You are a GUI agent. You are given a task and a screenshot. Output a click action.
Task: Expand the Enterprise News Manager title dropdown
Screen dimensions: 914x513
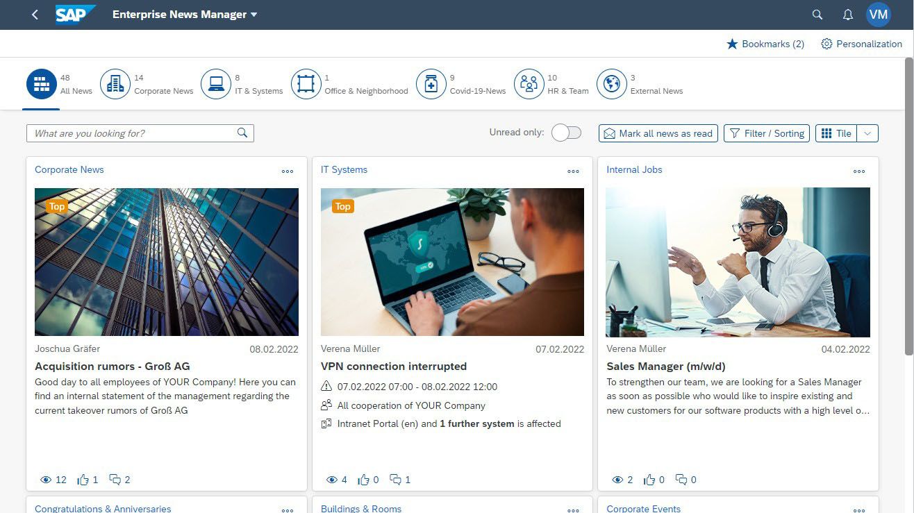point(254,15)
